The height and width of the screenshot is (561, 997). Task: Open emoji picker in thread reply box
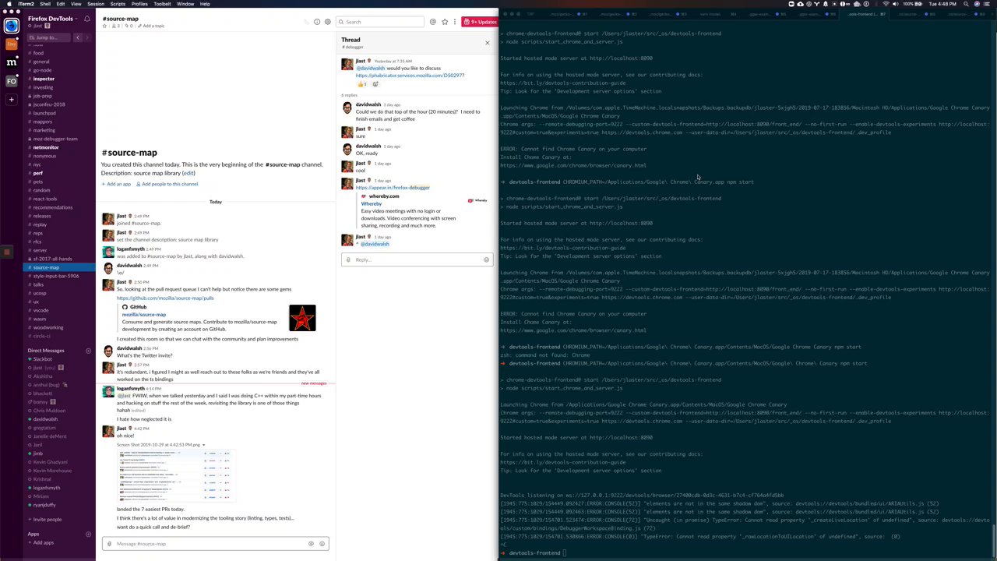tap(486, 259)
